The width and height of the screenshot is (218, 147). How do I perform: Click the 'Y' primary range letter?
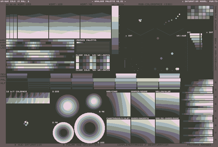(216, 97)
